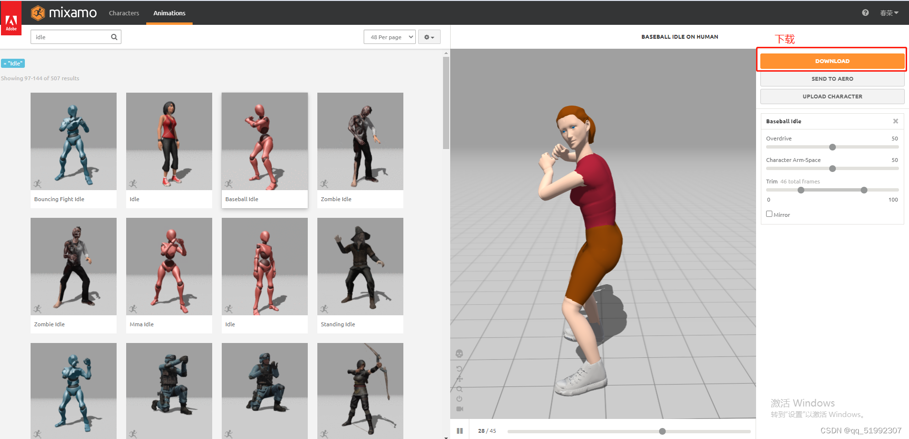Switch to the Animations tab
Viewport: 909px width, 439px height.
point(169,13)
